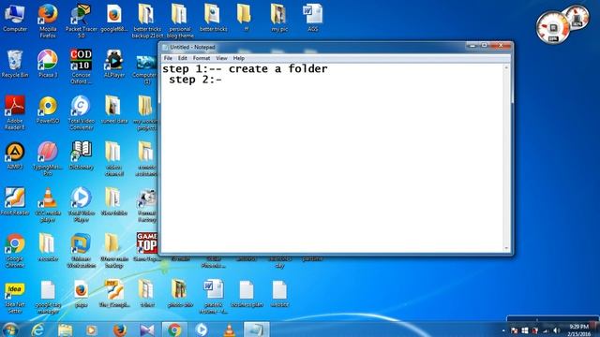This screenshot has width=600, height=337.
Task: Open VLC from the taskbar
Action: click(229, 330)
